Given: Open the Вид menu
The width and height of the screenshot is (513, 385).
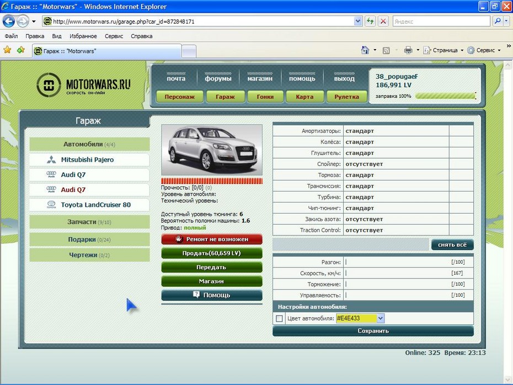Looking at the screenshot, I should point(57,36).
